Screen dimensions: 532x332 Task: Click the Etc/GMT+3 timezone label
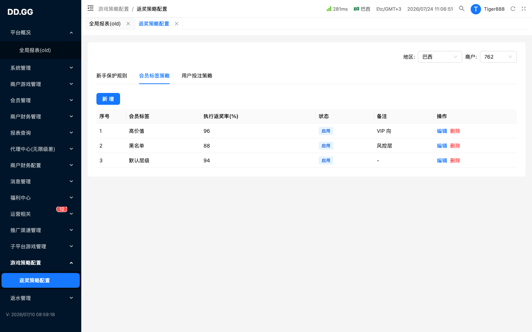pos(389,9)
